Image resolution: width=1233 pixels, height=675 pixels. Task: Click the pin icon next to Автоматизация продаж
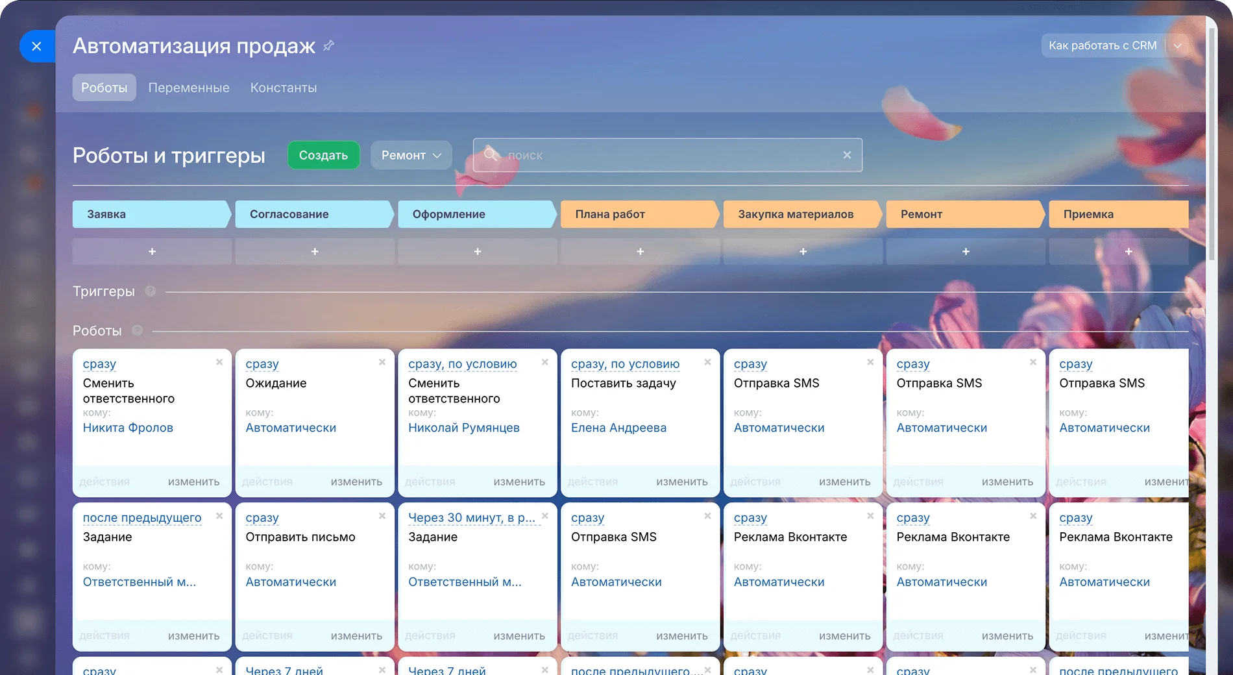328,45
